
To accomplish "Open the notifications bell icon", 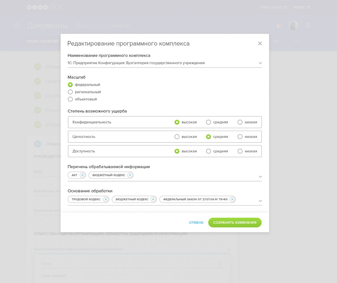I will coord(279,25).
